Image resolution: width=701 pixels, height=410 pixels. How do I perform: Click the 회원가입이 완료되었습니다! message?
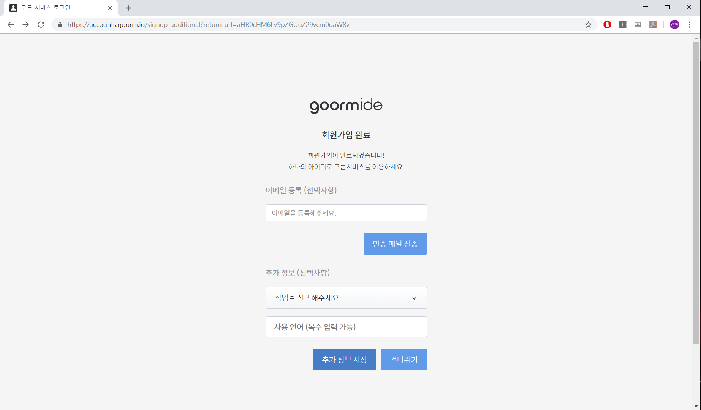pyautogui.click(x=346, y=155)
